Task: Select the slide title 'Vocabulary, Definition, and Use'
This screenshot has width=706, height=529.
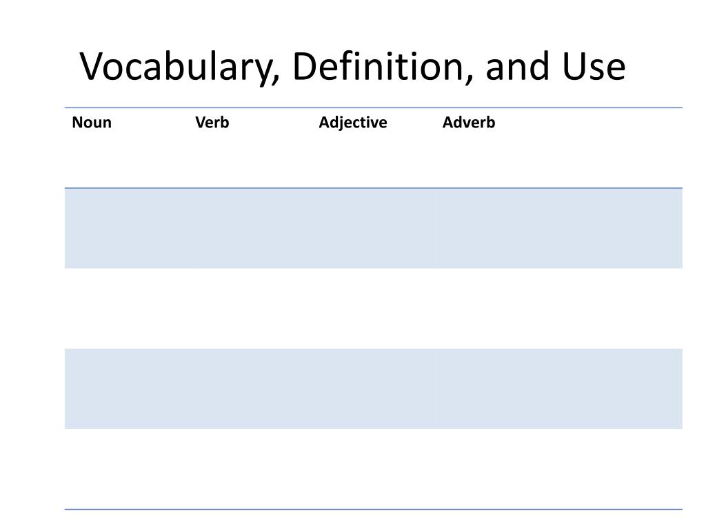Action: pos(352,67)
